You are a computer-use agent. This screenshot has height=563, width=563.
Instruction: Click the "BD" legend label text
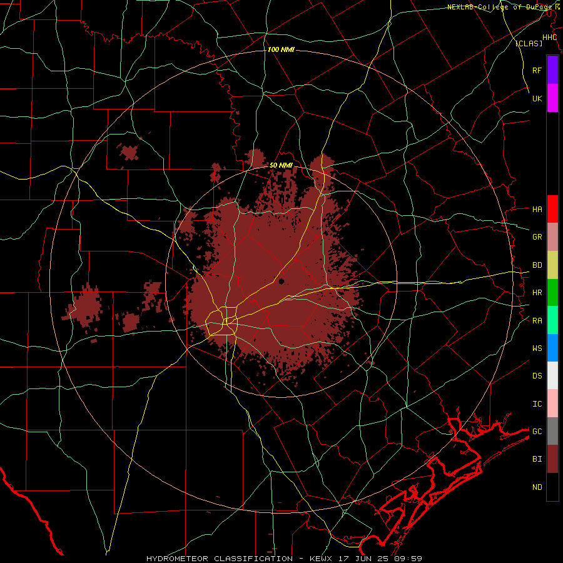click(x=537, y=265)
